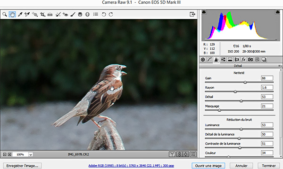Select the Hand tool

[12, 15]
